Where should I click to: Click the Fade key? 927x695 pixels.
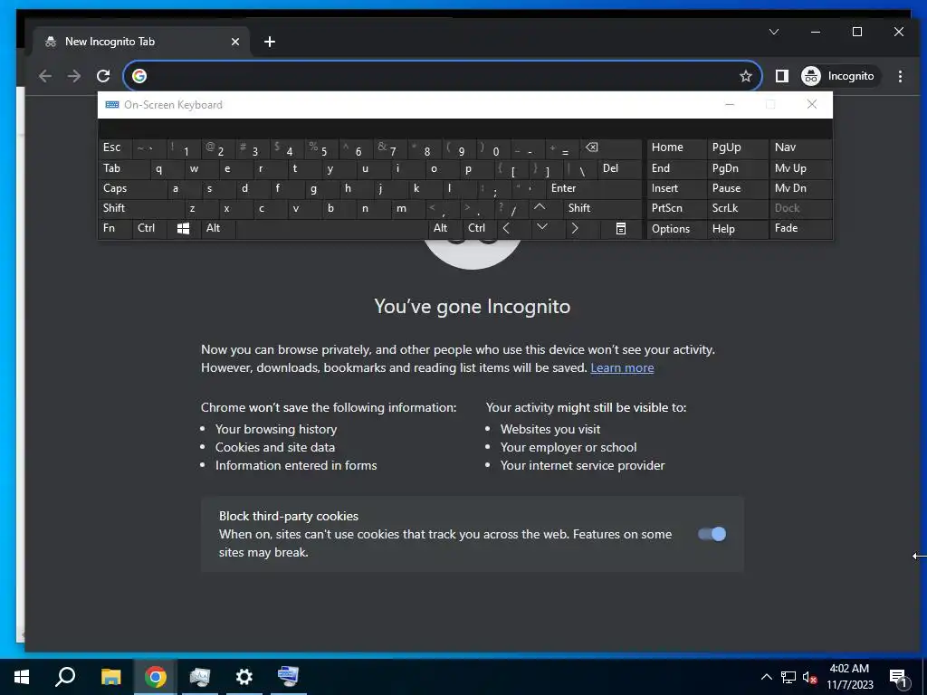800,228
